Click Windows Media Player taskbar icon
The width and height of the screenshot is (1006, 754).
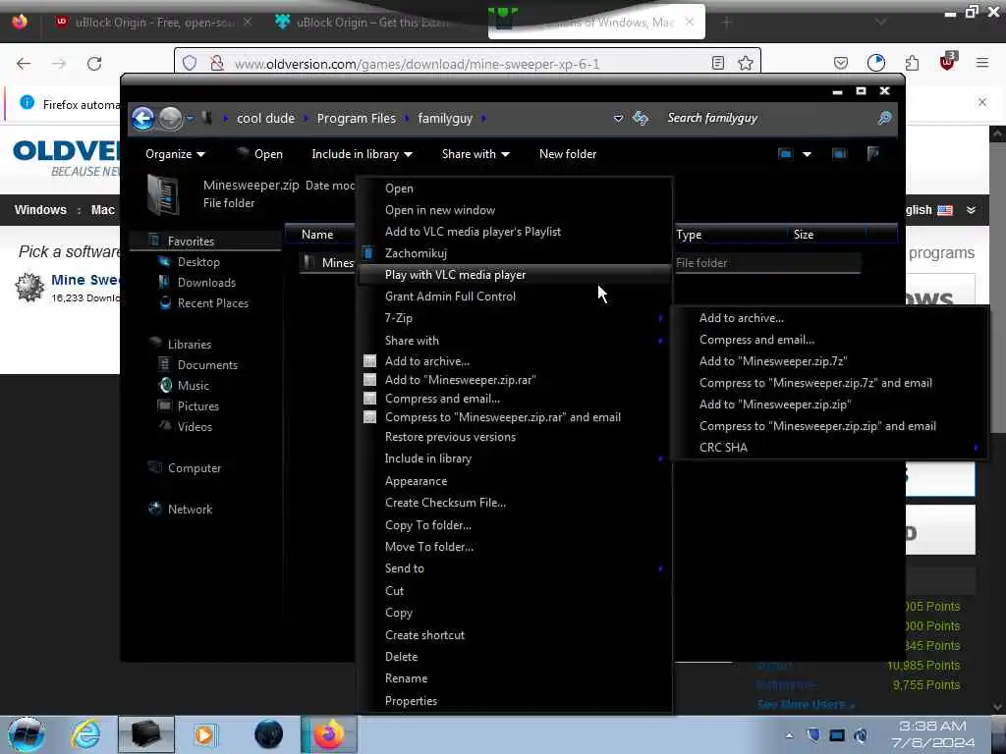(205, 734)
